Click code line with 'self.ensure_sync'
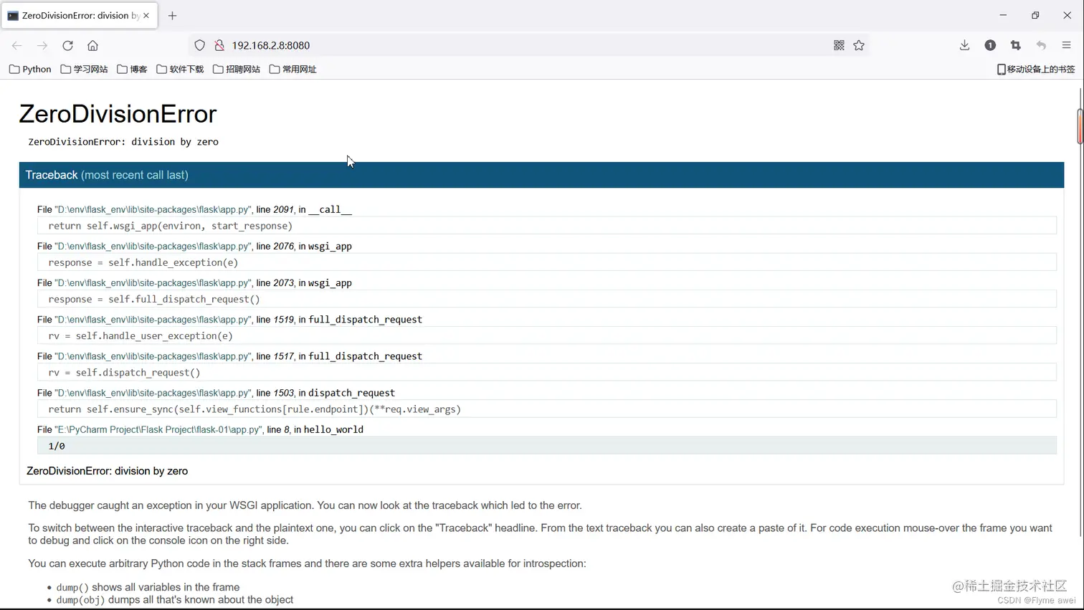Image resolution: width=1084 pixels, height=610 pixels. (546, 409)
